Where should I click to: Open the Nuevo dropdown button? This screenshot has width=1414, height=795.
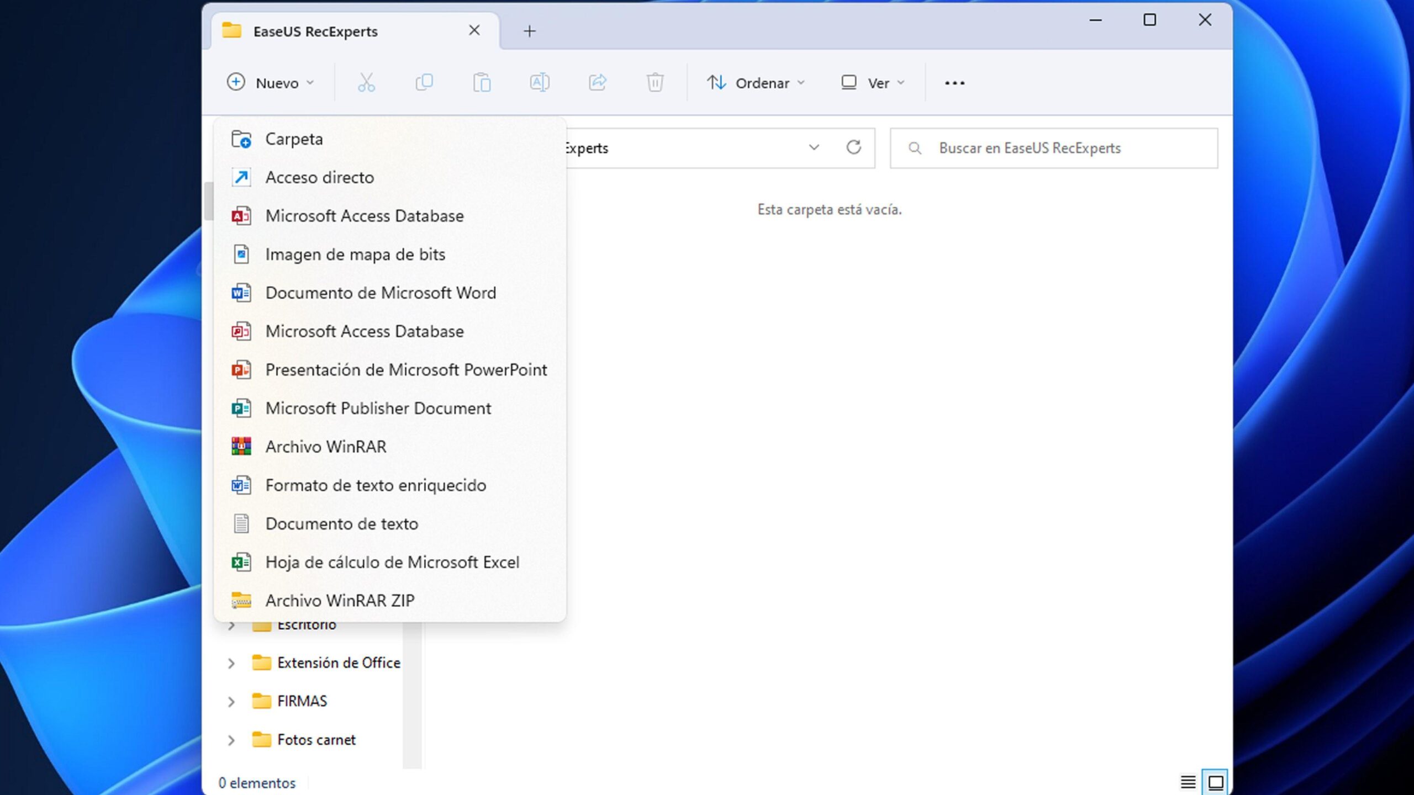pyautogui.click(x=271, y=83)
